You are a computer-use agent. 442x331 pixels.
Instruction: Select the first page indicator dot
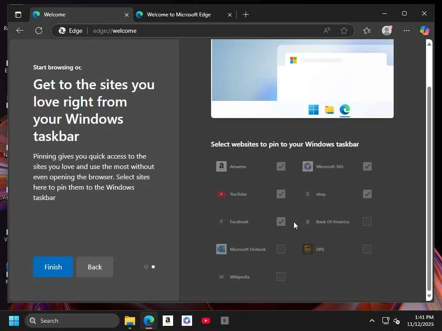(x=146, y=267)
